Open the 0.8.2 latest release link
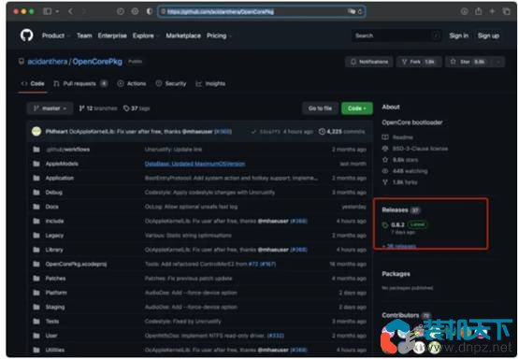This screenshot has width=518, height=359. [x=397, y=225]
